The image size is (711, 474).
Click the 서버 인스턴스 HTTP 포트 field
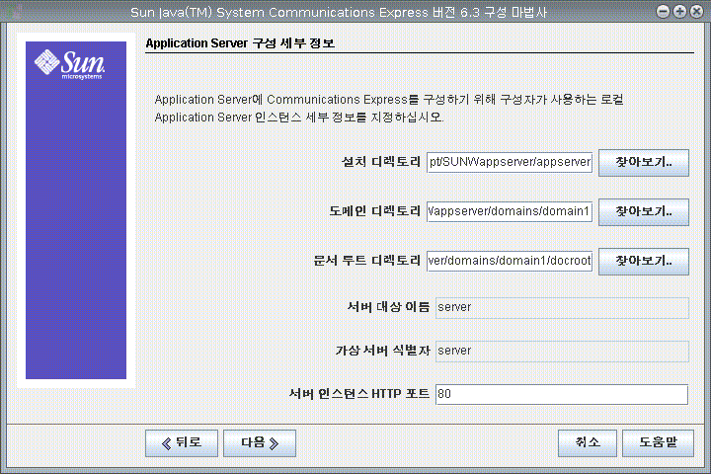562,395
